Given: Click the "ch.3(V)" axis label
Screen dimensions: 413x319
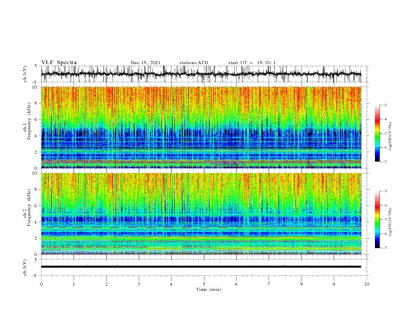Looking at the screenshot, I should coord(25,267).
